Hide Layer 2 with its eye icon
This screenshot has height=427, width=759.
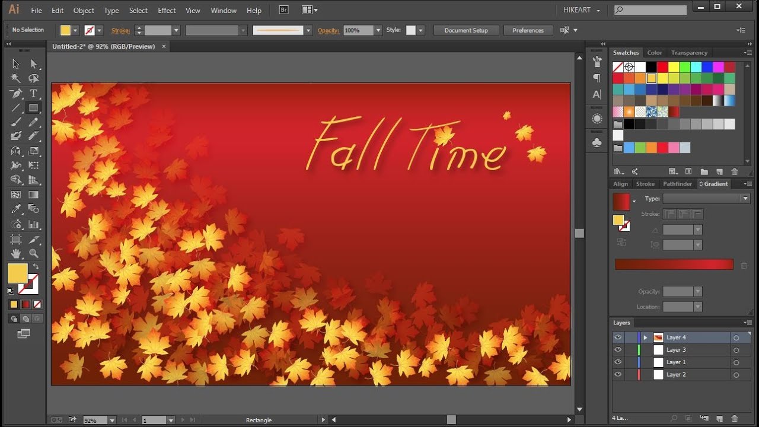pyautogui.click(x=618, y=375)
